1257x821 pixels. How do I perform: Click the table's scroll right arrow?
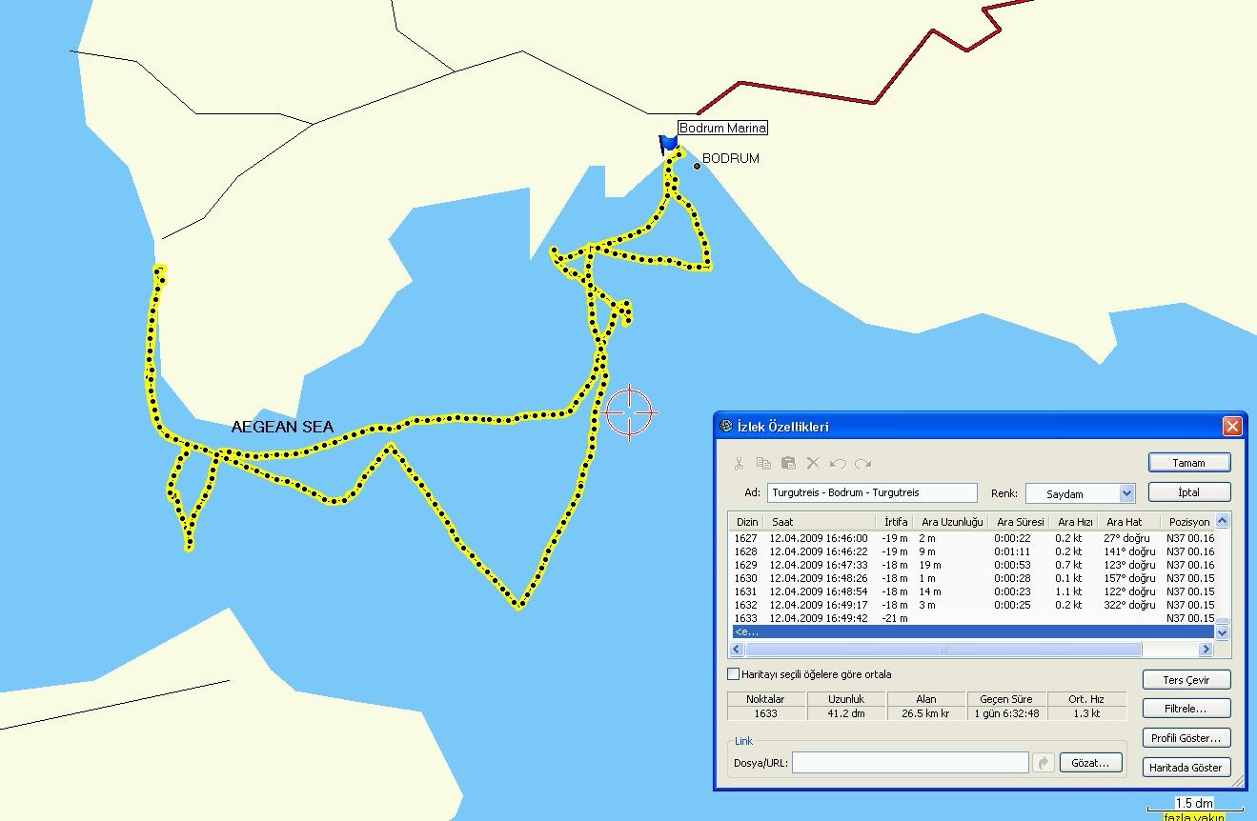[1206, 650]
